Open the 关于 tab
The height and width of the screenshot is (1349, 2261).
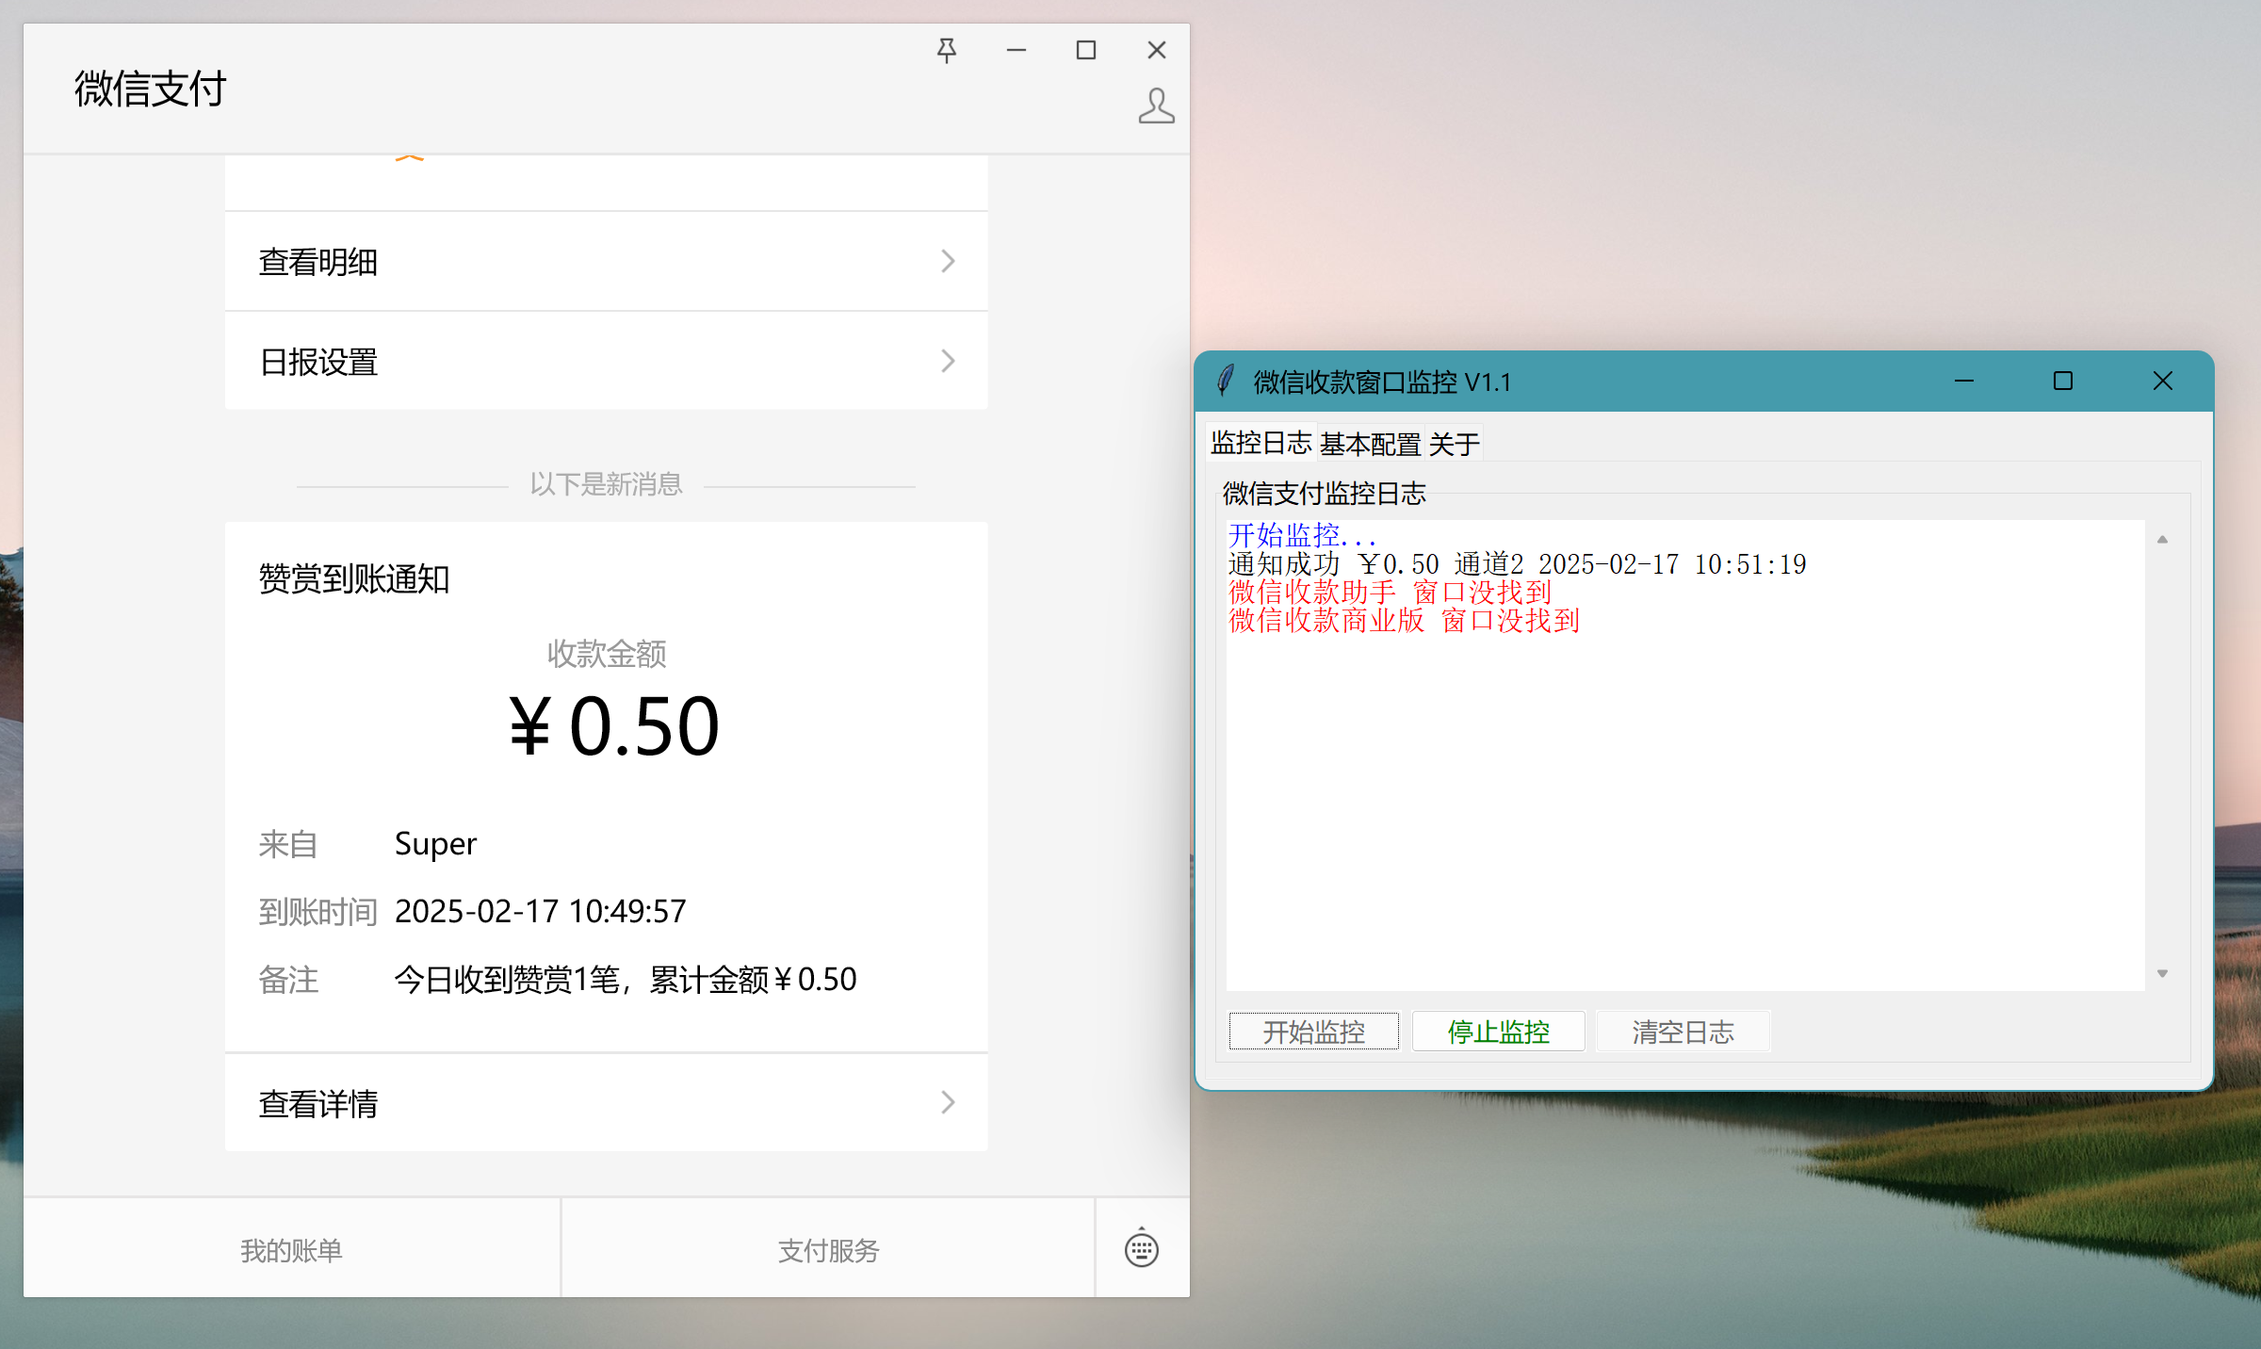coord(1454,444)
